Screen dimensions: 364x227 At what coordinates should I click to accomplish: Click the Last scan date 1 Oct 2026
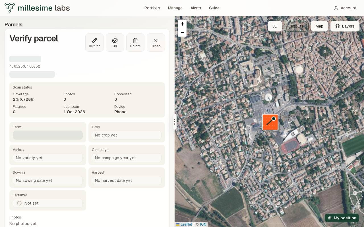[x=74, y=112]
